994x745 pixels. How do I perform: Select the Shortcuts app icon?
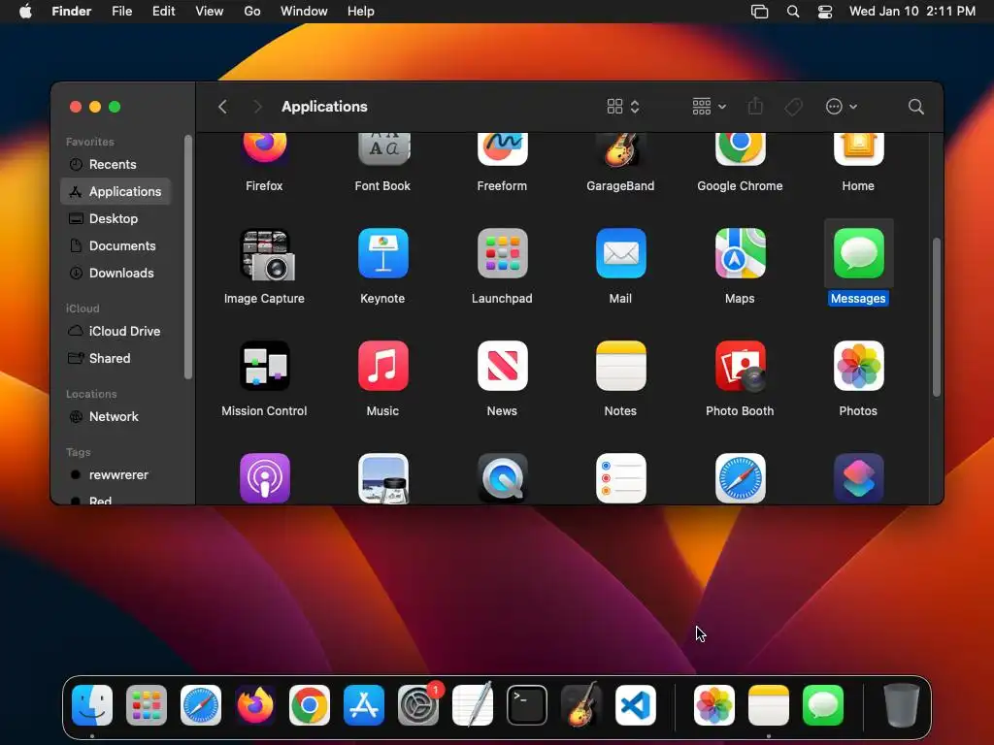(x=858, y=478)
